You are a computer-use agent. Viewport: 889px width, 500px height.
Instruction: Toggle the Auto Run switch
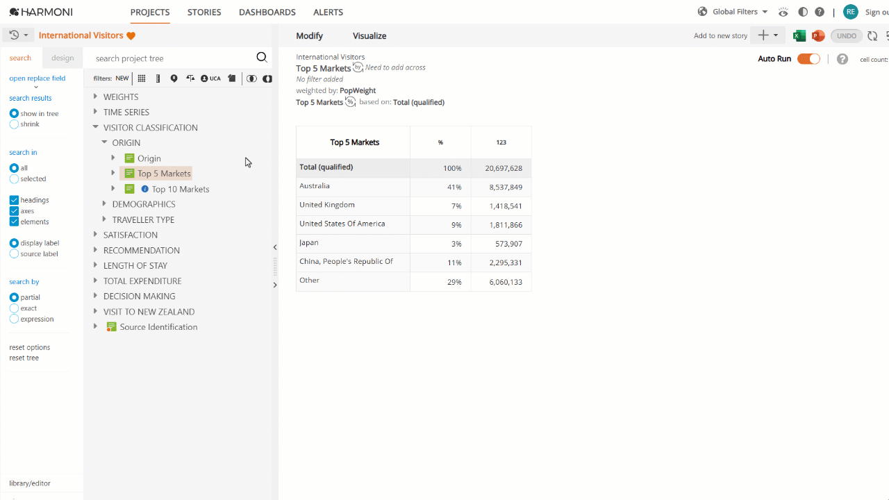tap(808, 59)
